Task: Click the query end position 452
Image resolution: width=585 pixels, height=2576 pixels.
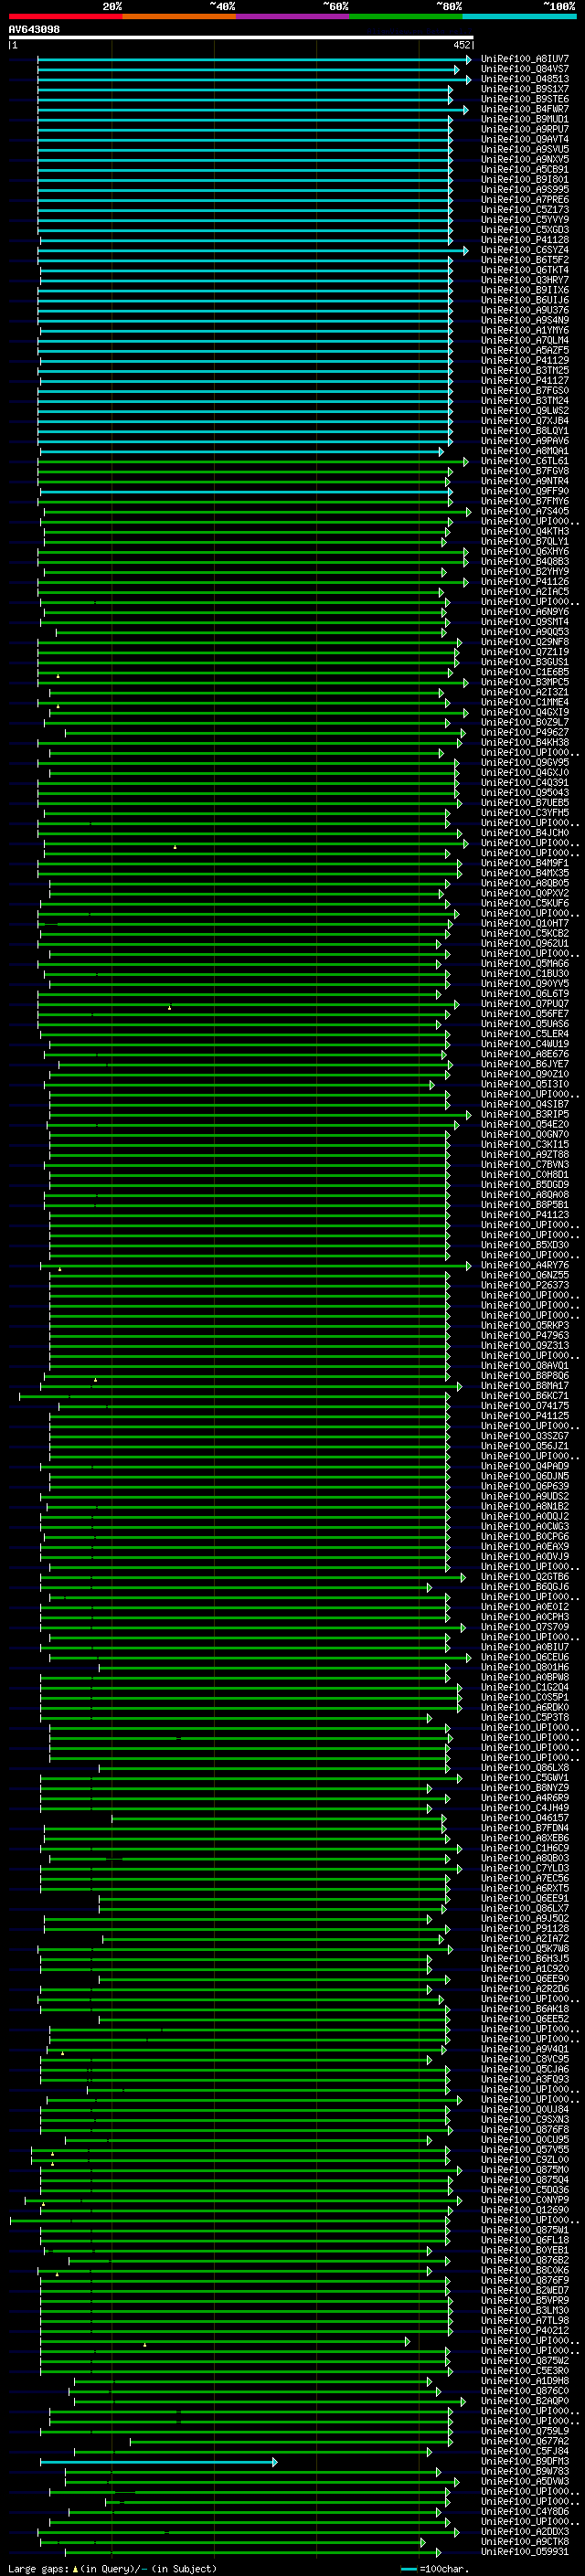Action: [461, 45]
